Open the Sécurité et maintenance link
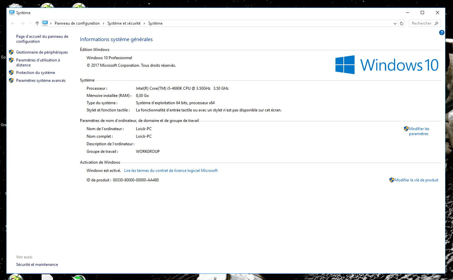 [37, 265]
